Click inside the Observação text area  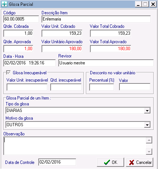coord(75,146)
